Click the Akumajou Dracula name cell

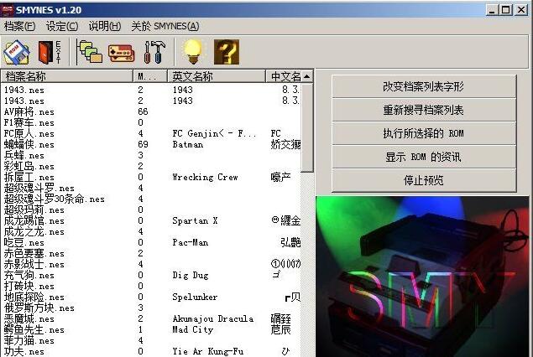(213, 318)
